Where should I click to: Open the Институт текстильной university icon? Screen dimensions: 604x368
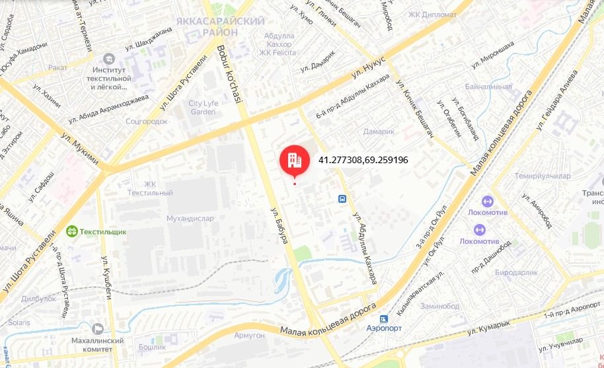point(109,59)
